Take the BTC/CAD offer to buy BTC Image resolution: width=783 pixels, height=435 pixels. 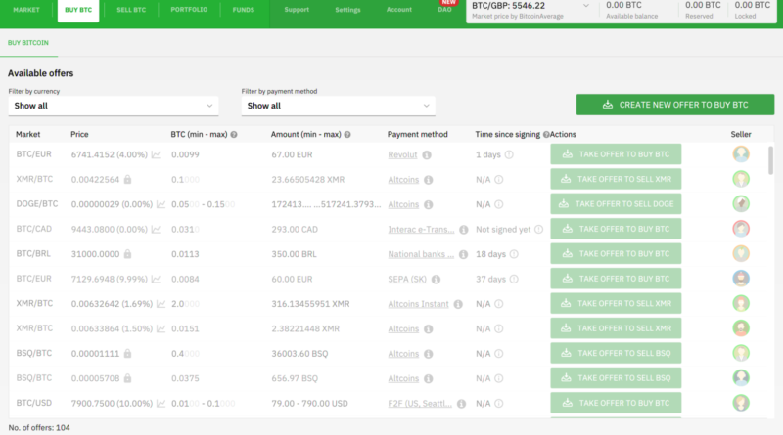[616, 229]
